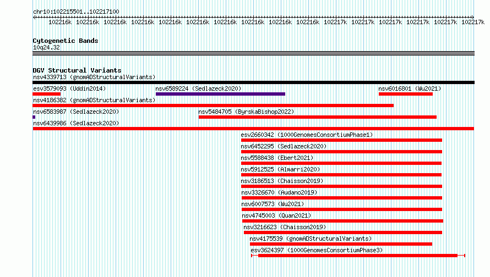Open the nsv5588438 (Ebert2021) label
The image size is (490, 277).
277,158
